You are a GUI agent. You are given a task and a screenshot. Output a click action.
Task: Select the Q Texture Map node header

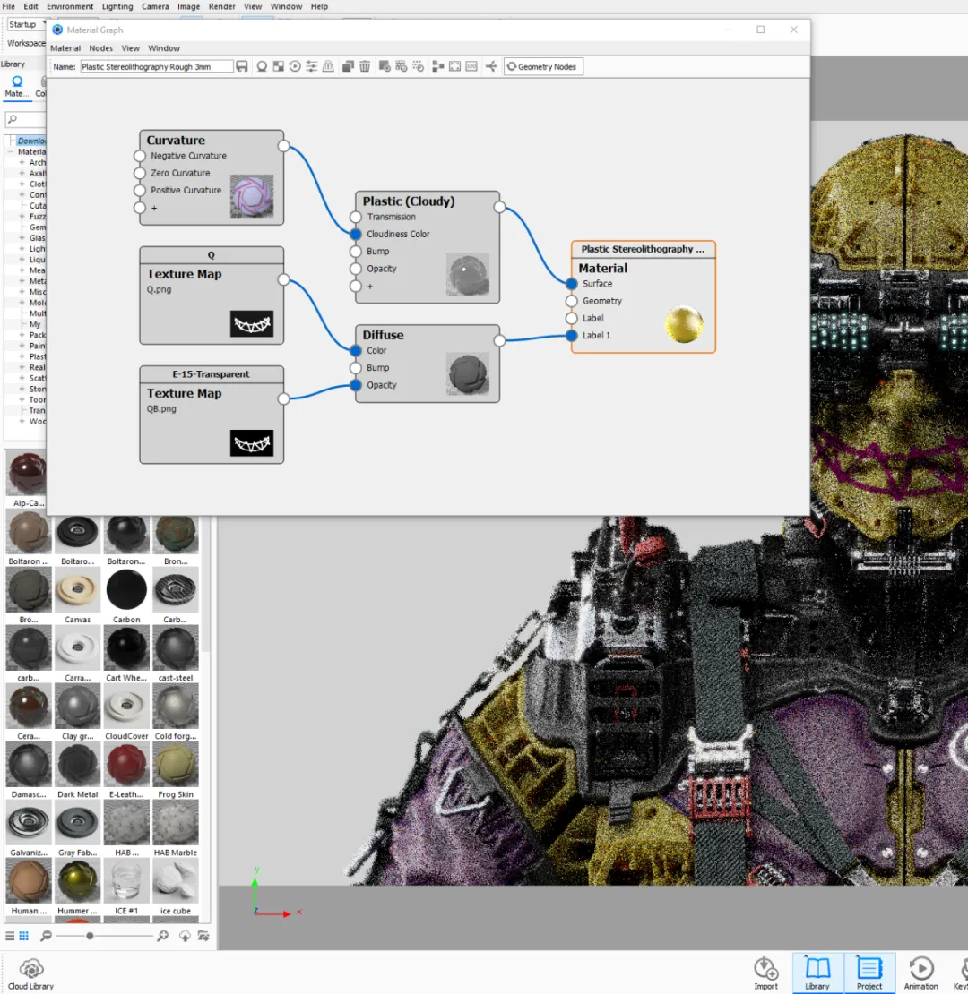(x=212, y=255)
